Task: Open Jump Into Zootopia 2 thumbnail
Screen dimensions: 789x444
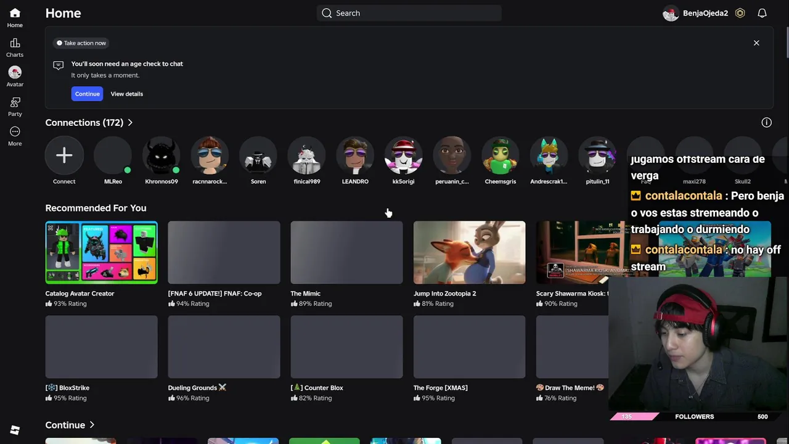Action: pos(469,252)
